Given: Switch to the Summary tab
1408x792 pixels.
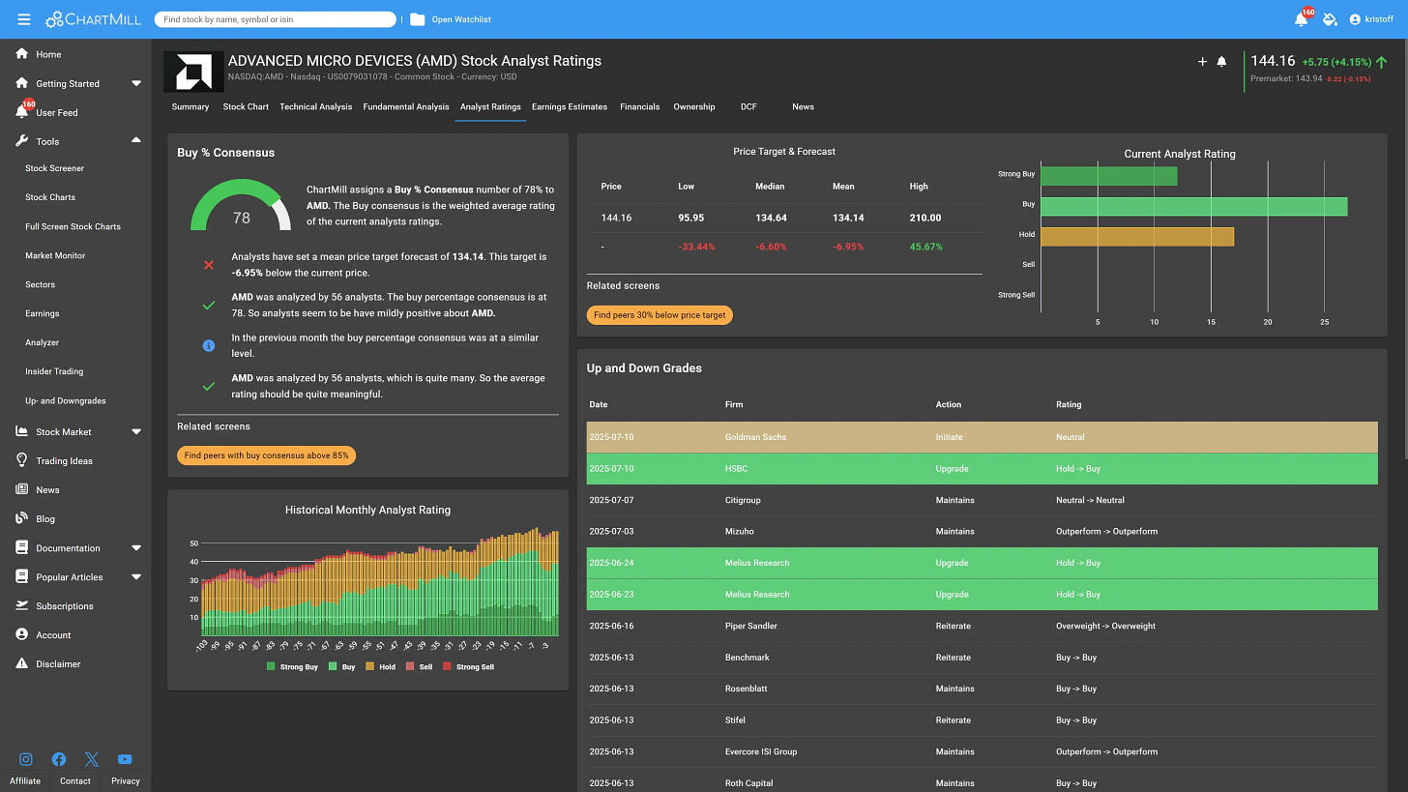Looking at the screenshot, I should 191,106.
